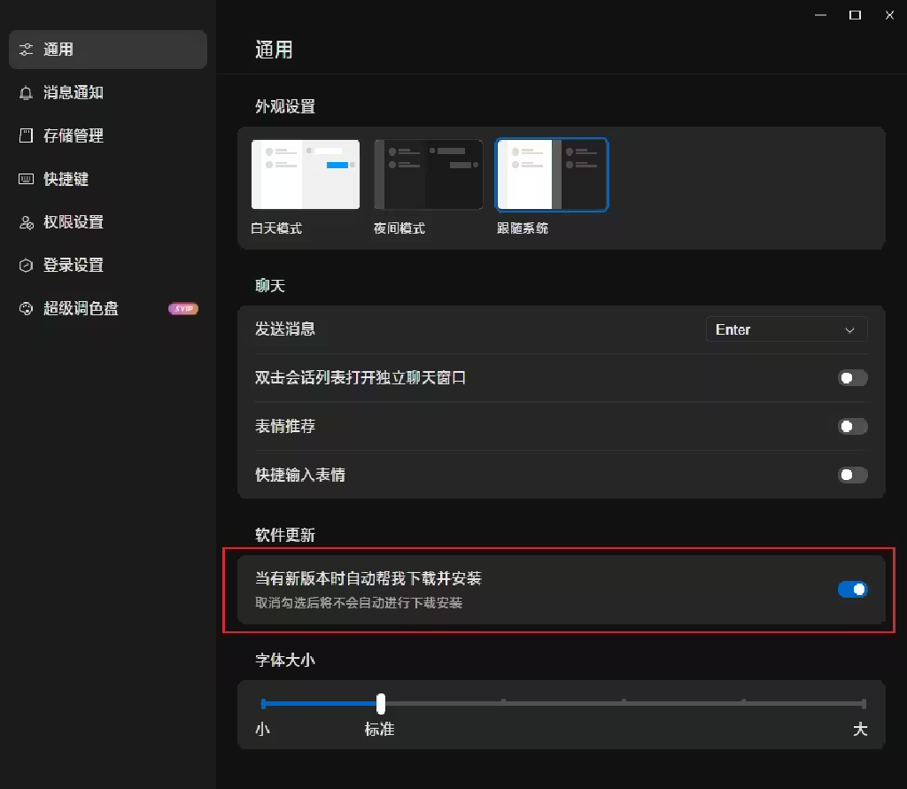907x789 pixels.
Task: Enable 双击会话列表打开独立聊天窗口 toggle
Action: tap(851, 377)
